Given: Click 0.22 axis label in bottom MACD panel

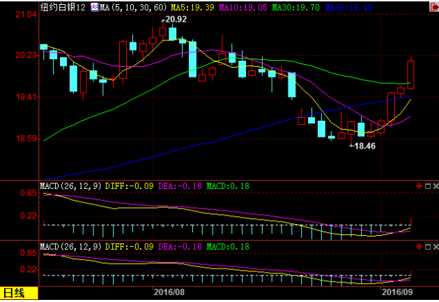Looking at the screenshot, I should 29,269.
